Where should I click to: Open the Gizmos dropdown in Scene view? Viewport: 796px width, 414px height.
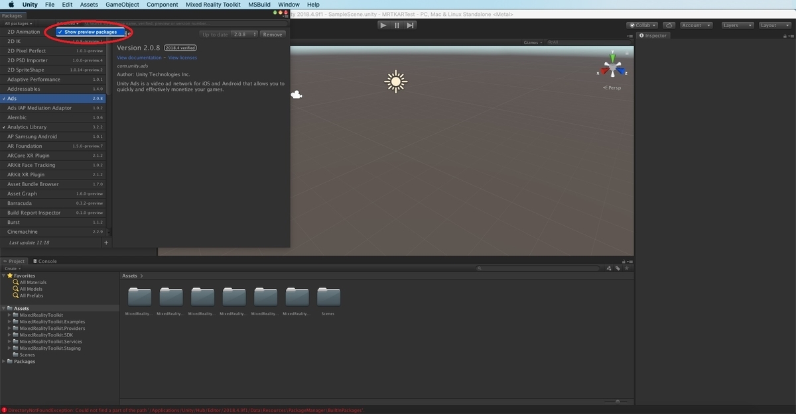point(533,42)
